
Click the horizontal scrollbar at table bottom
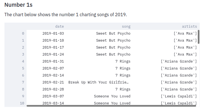click(111, 106)
